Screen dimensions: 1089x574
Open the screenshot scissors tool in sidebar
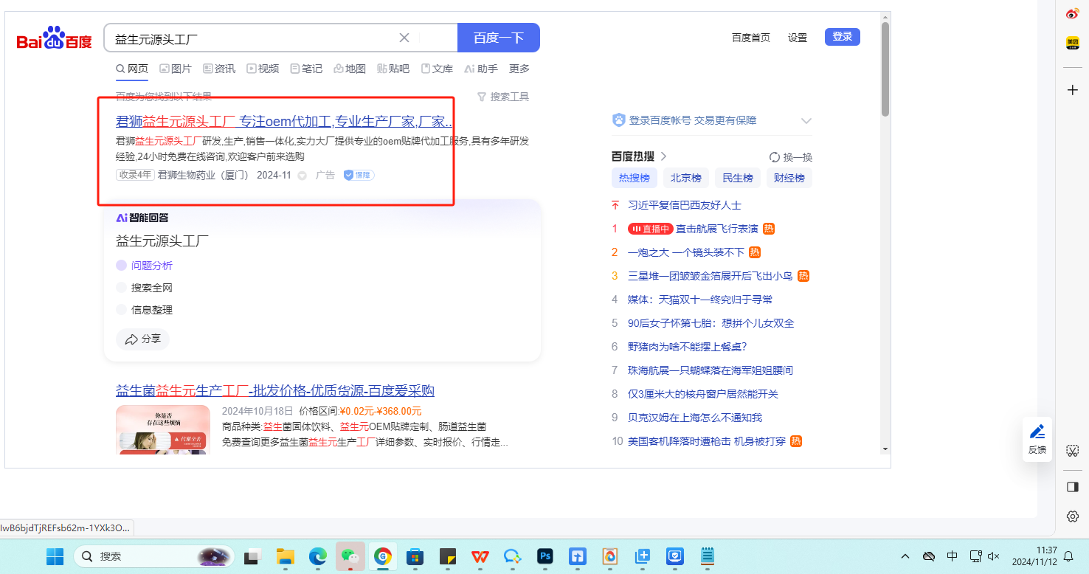(1073, 450)
